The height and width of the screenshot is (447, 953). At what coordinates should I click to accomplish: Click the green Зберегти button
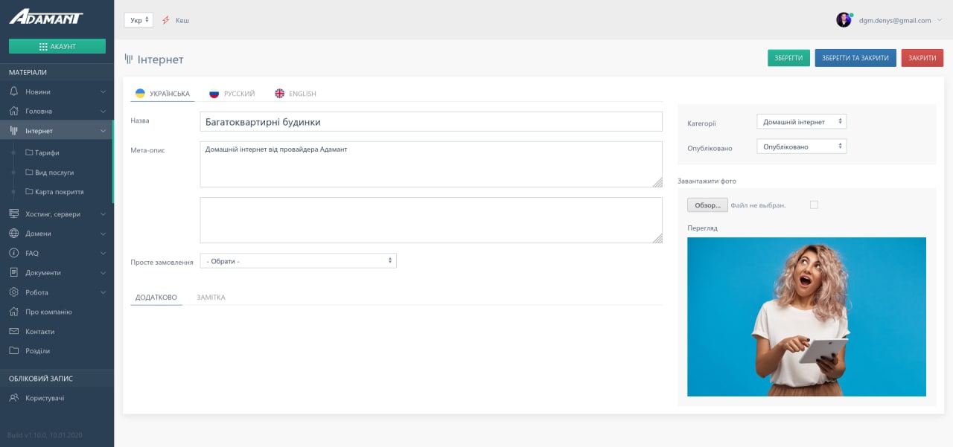pos(788,58)
